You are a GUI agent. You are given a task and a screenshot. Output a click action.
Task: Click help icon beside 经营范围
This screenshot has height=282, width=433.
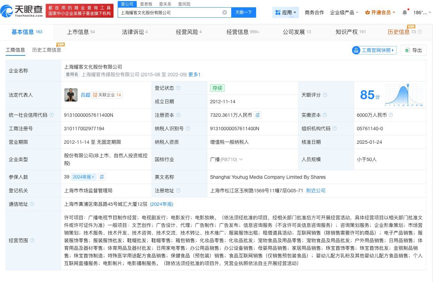(x=32, y=240)
